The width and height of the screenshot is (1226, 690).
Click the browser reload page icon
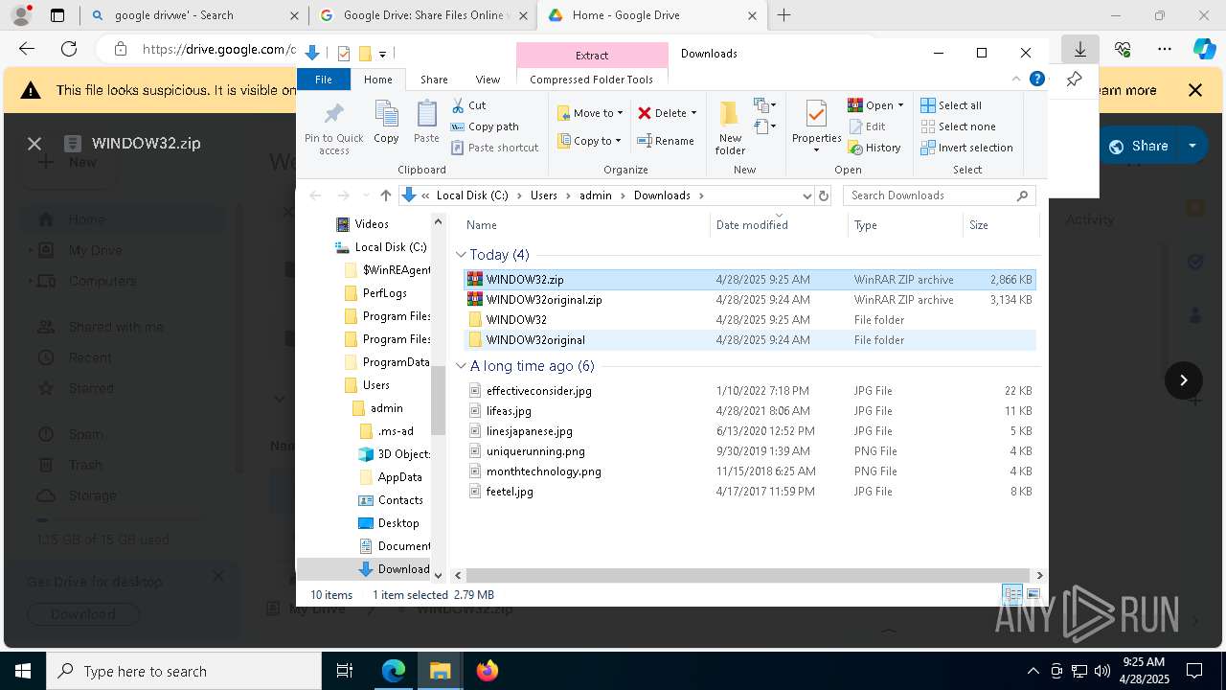(69, 49)
